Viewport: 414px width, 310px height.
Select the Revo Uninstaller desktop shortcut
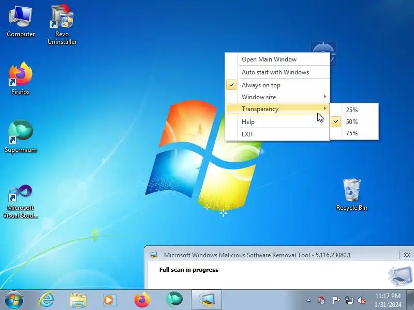click(62, 25)
